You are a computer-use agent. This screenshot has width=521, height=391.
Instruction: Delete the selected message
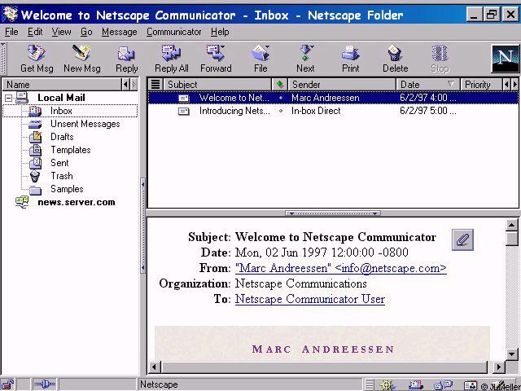tap(395, 59)
